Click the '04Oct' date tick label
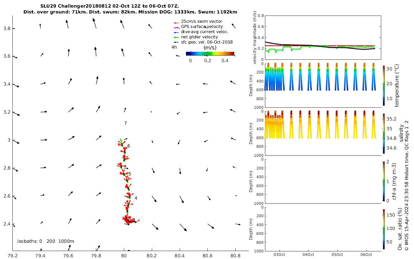This screenshot has height=259, width=414. [308, 255]
